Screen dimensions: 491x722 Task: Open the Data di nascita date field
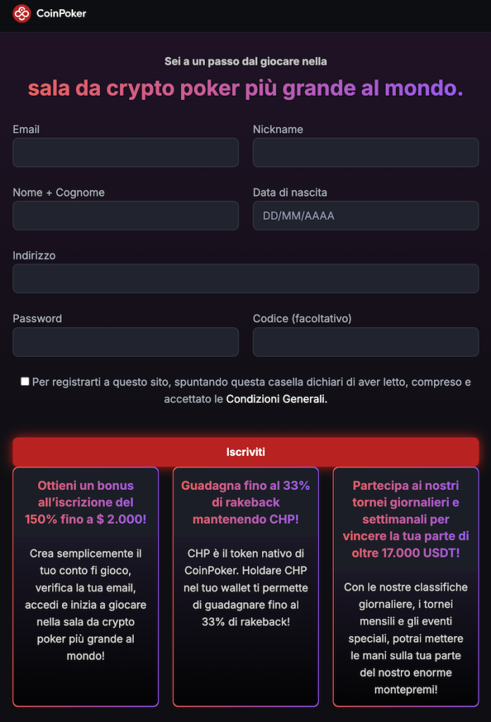click(365, 215)
